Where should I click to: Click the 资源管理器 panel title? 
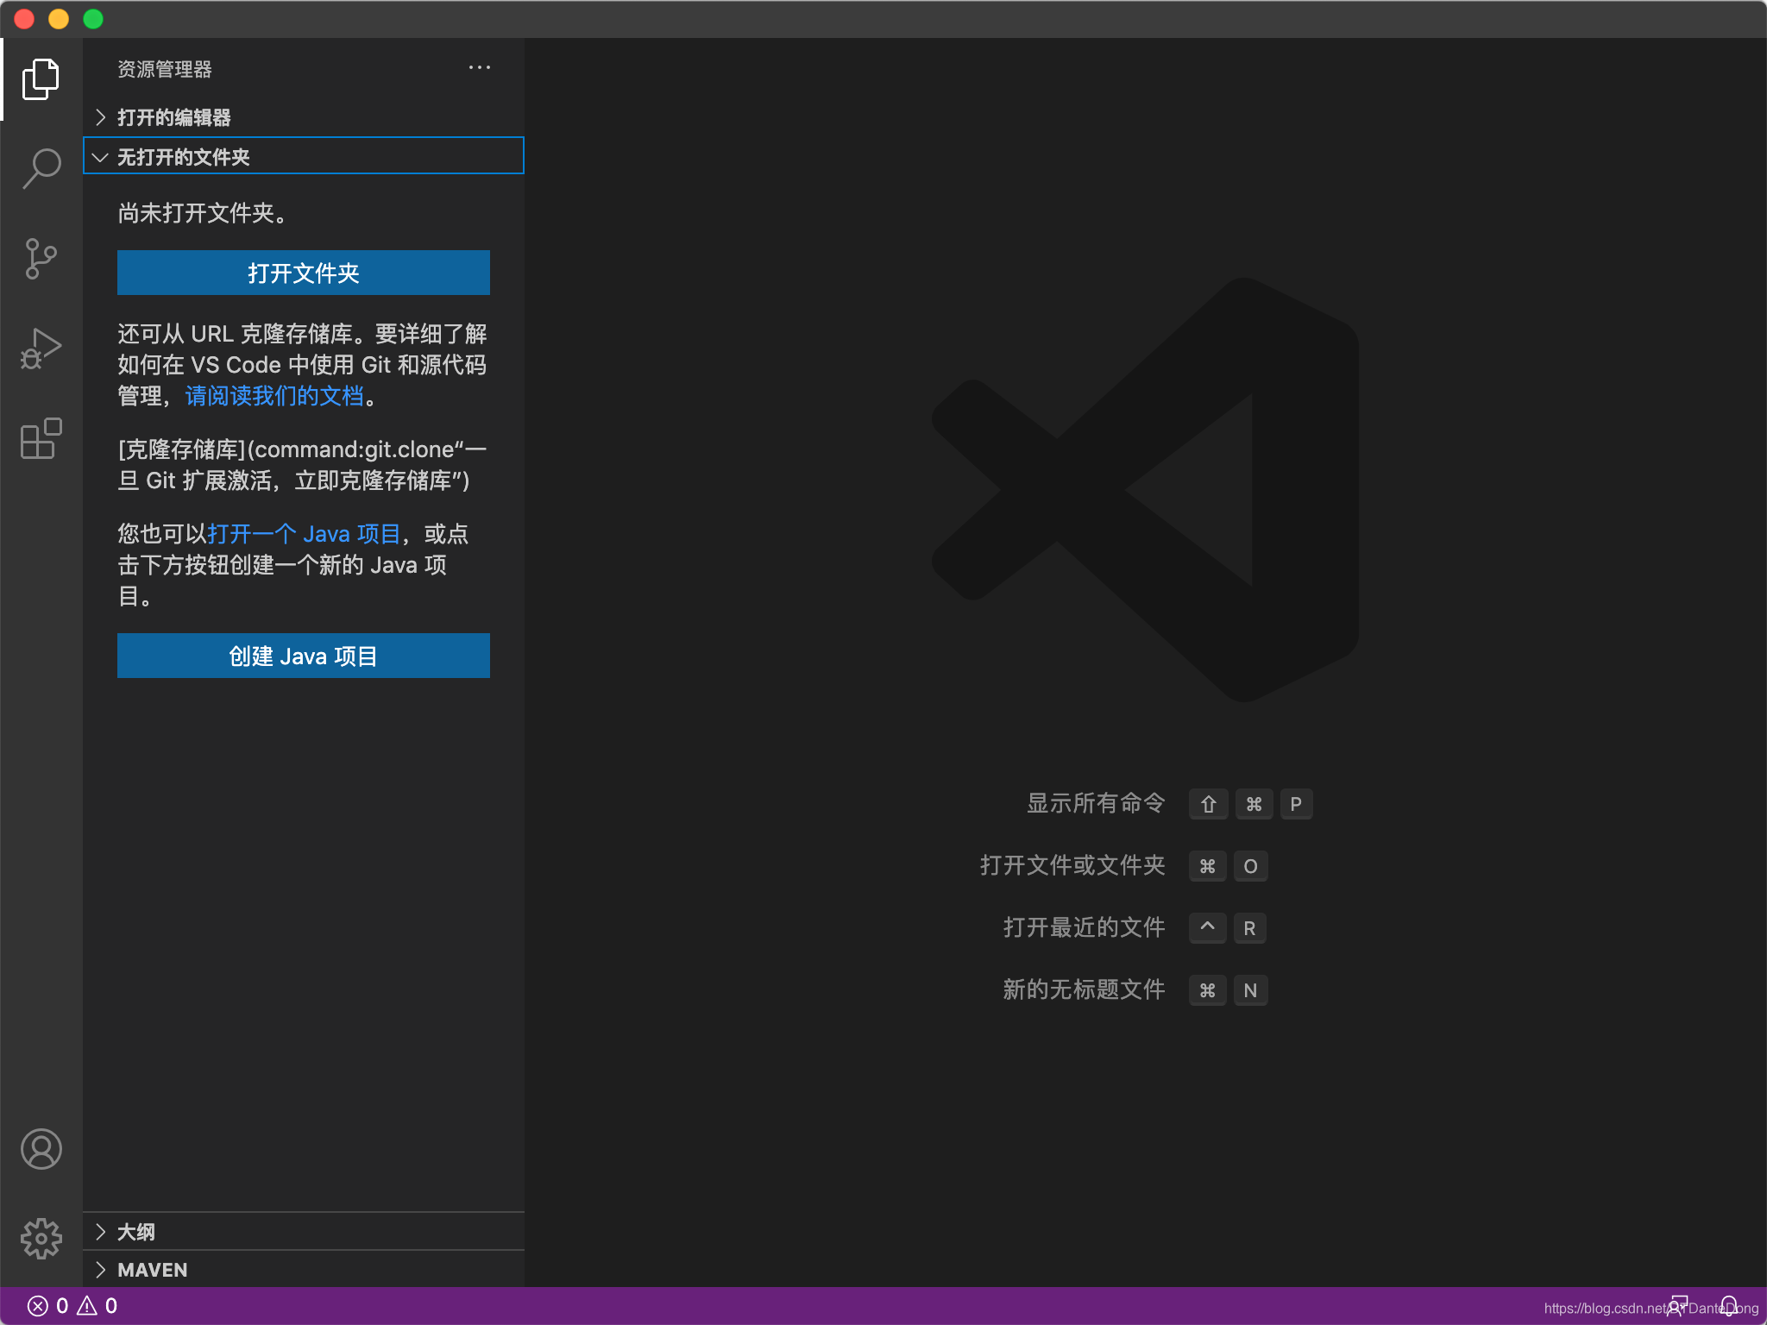point(165,69)
